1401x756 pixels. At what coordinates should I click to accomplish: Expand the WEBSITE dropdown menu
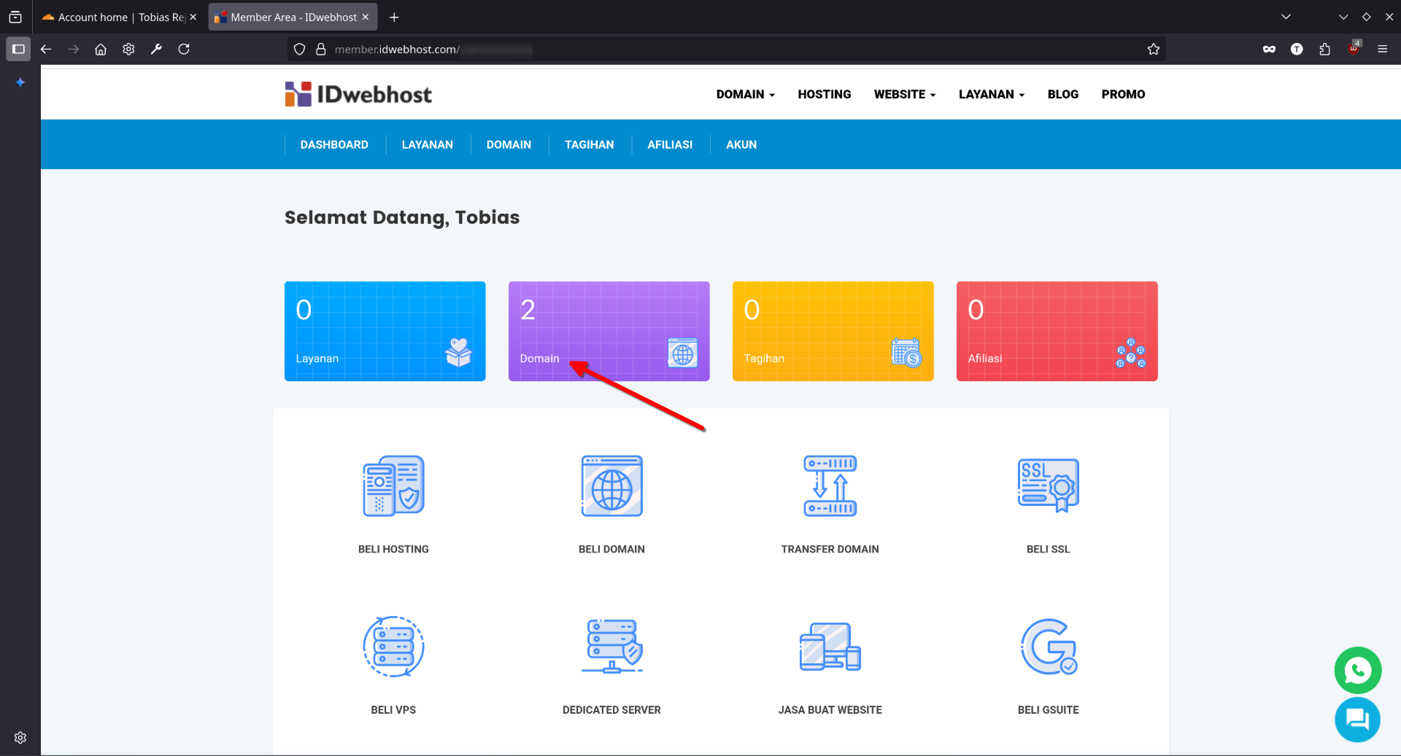904,94
